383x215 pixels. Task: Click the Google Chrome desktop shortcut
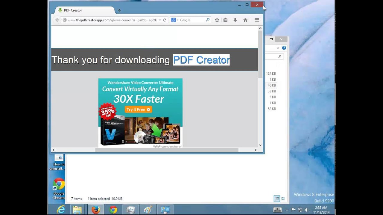59,189
